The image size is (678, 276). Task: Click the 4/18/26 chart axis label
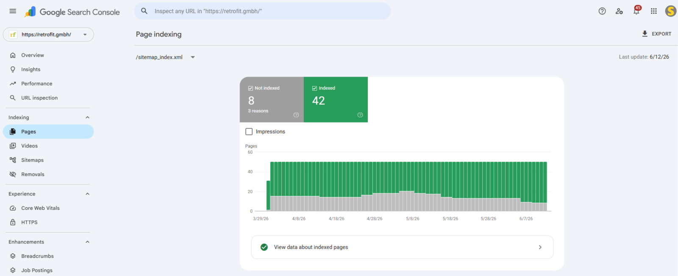[336, 219]
